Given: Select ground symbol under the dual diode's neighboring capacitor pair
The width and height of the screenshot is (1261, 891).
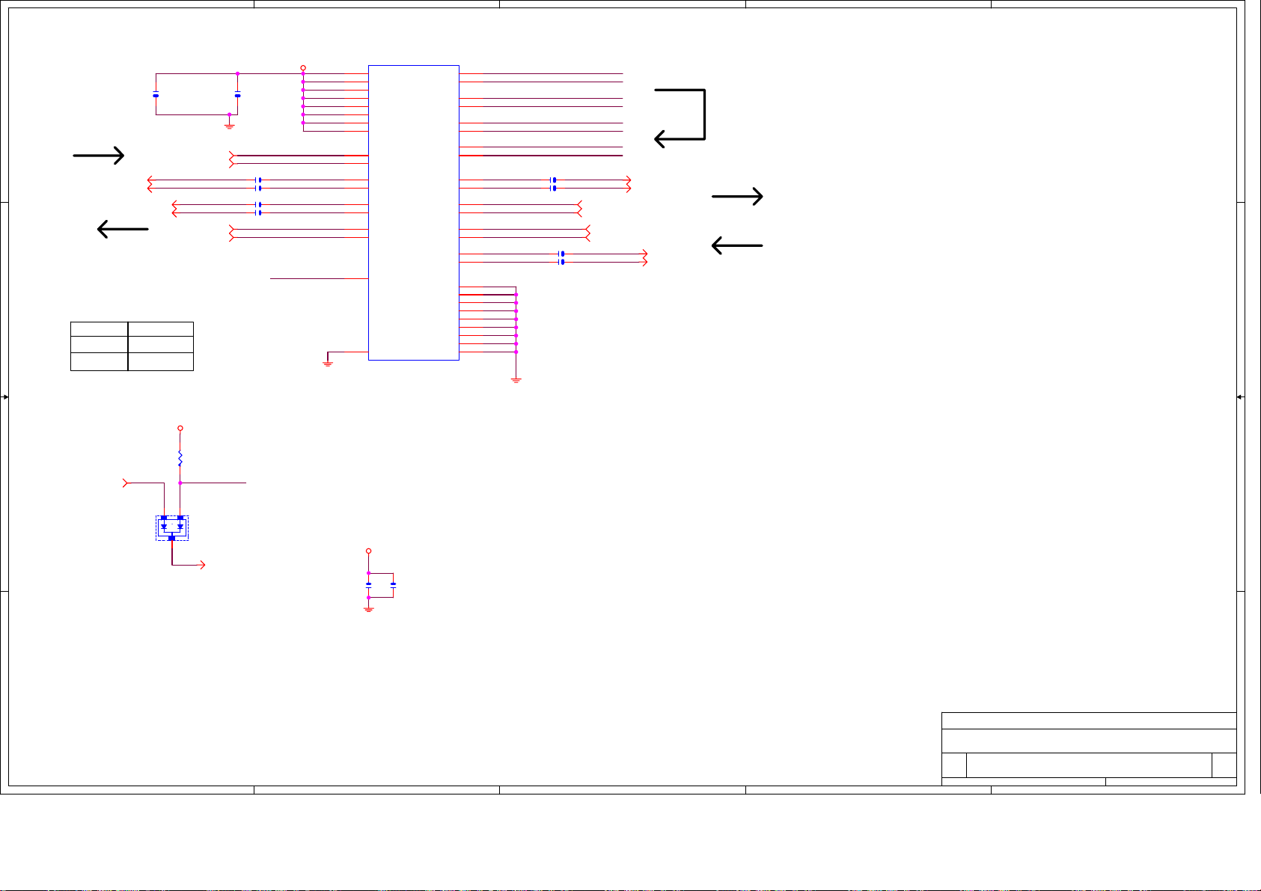Looking at the screenshot, I should pyautogui.click(x=368, y=609).
